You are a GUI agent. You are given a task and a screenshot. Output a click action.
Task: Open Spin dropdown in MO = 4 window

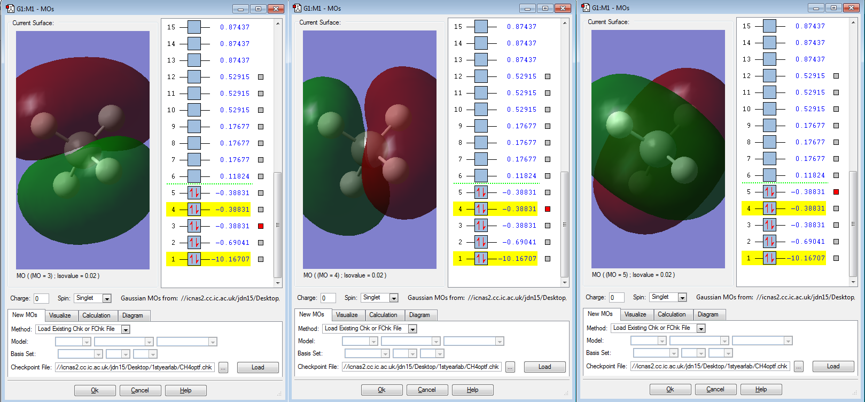pos(394,298)
